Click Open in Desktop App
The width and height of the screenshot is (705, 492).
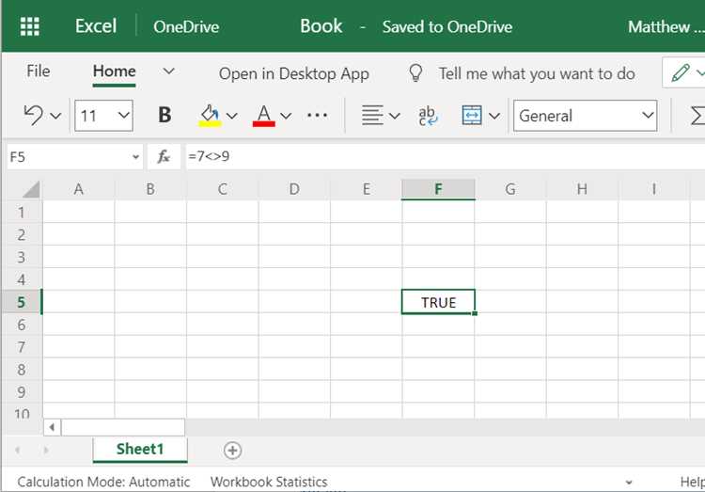(293, 73)
